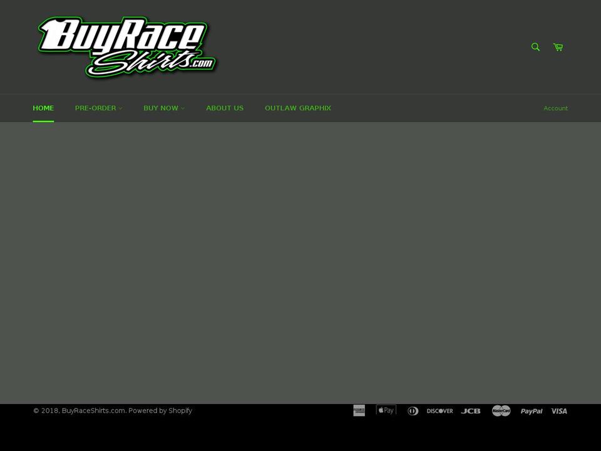
Task: Click the JCB payment icon
Action: pyautogui.click(x=471, y=411)
